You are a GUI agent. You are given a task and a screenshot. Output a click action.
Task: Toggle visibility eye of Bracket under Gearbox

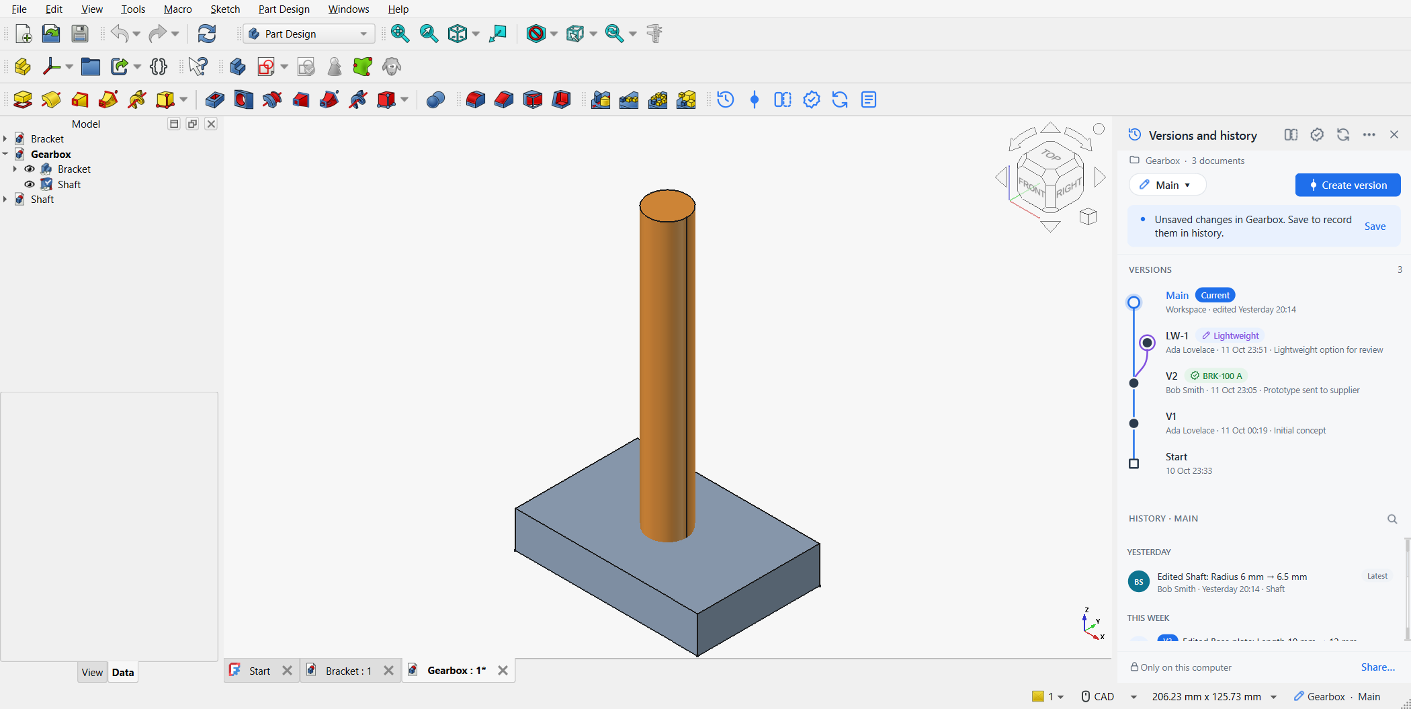30,169
